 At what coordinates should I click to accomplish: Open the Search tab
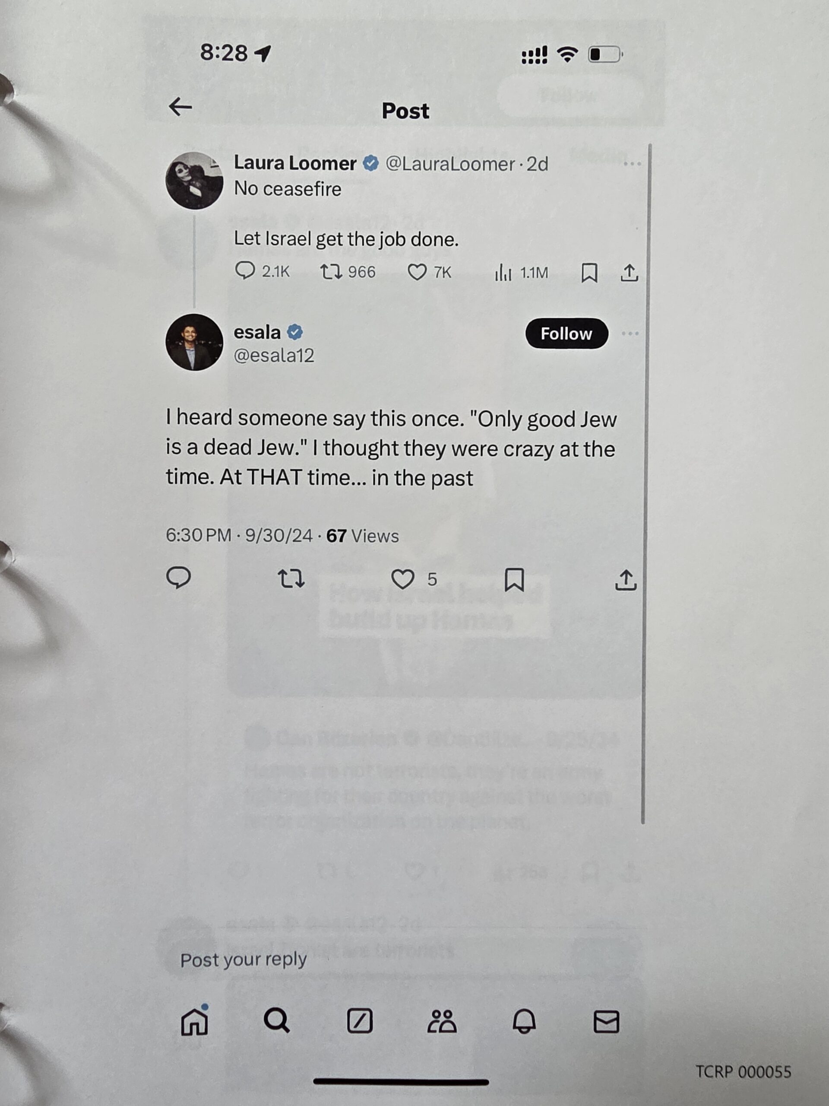276,1021
